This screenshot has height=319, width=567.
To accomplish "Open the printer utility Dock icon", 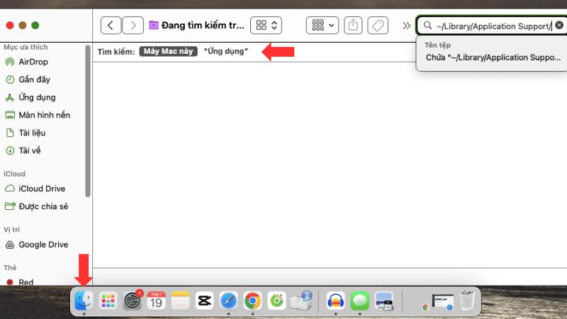I will point(301,301).
